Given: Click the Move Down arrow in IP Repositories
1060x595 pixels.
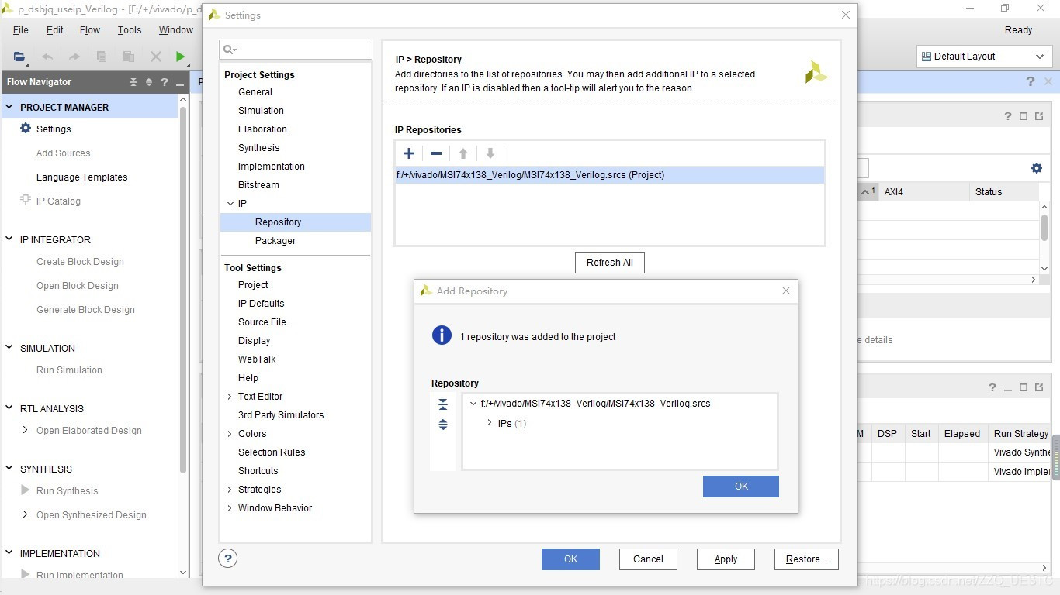Looking at the screenshot, I should tap(490, 153).
